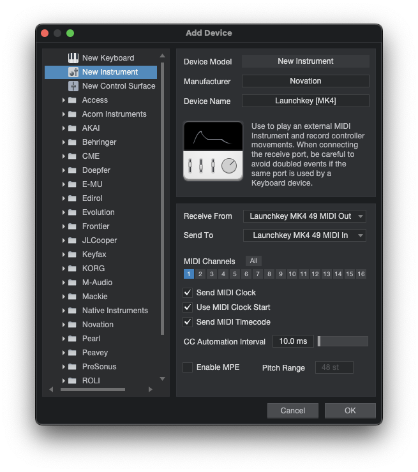Expand the Edirol folder arrow
This screenshot has height=472, width=418.
pos(64,198)
